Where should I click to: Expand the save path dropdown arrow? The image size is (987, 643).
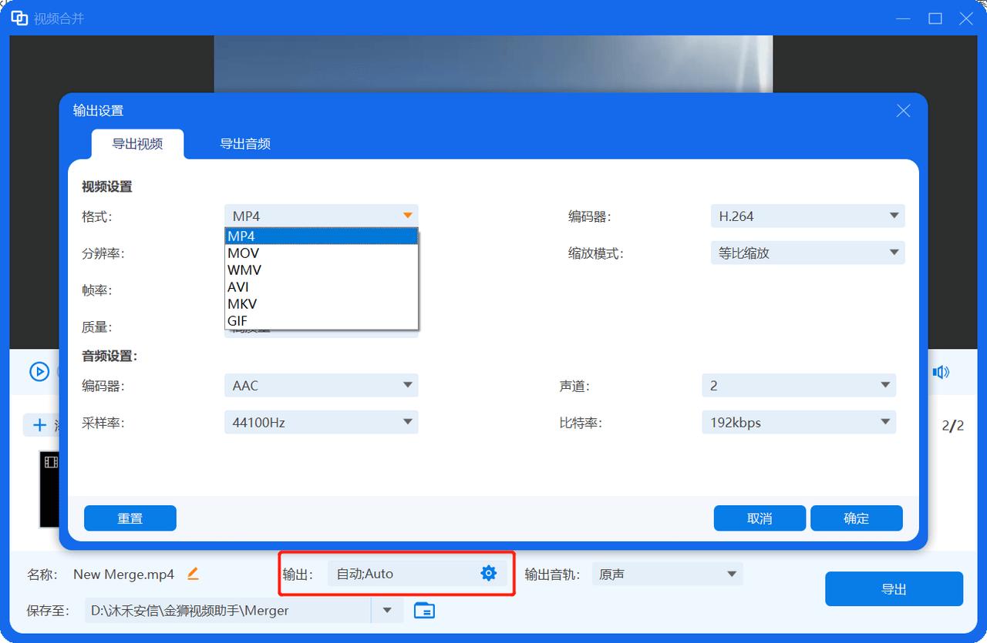click(x=386, y=610)
